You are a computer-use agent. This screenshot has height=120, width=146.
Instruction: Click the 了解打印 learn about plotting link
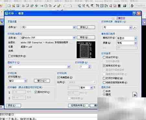coord(121,18)
